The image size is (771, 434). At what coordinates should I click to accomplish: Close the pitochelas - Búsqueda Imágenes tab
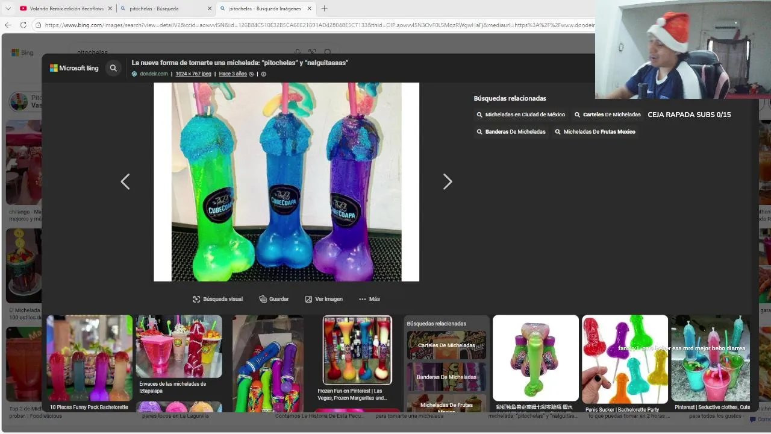[x=310, y=8]
